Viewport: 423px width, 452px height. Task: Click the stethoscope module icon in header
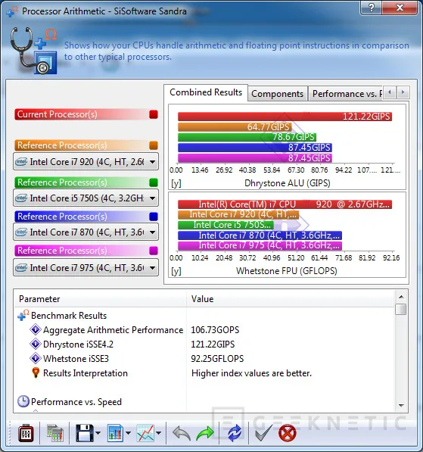click(34, 51)
